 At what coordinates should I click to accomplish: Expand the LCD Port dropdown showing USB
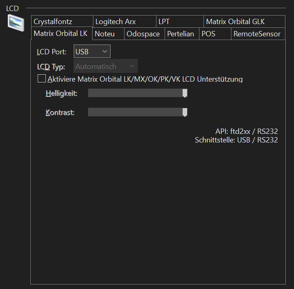[92, 51]
